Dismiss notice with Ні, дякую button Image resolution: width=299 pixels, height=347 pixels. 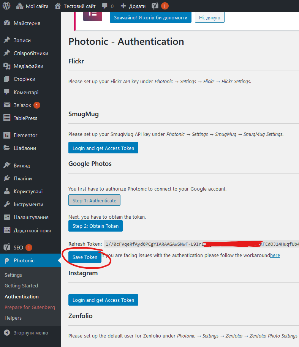[x=209, y=17]
